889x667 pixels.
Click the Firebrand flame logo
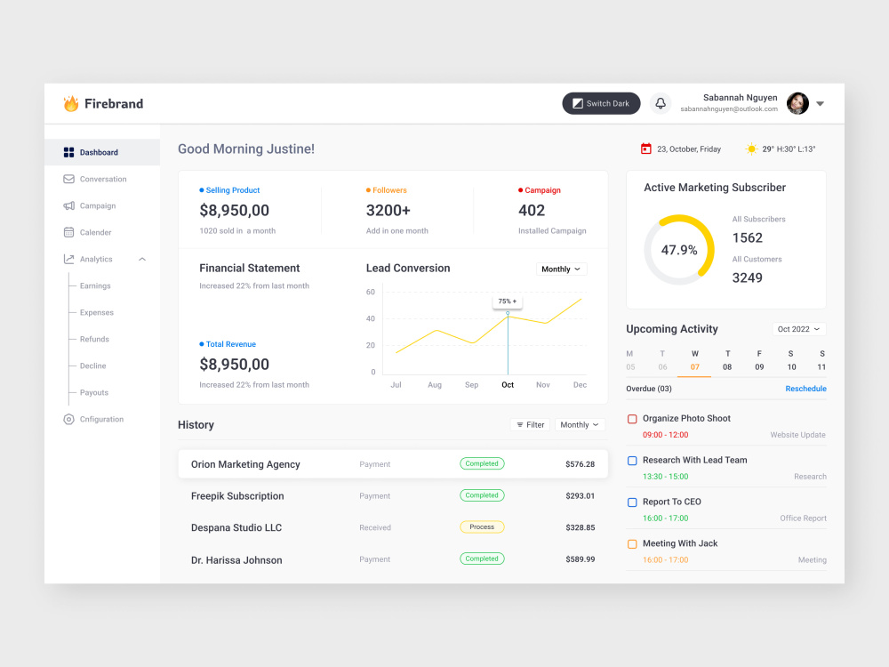[71, 103]
